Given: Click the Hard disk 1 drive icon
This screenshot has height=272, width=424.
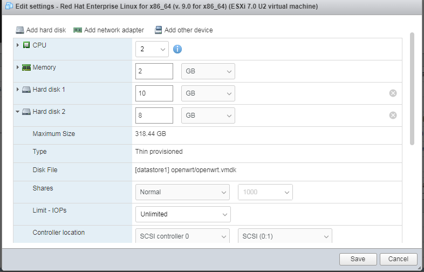Looking at the screenshot, I should pos(26,90).
